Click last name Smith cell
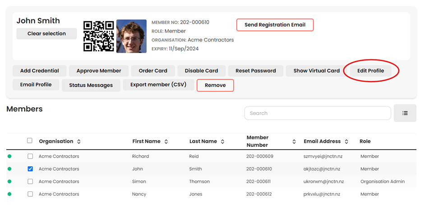This screenshot has width=424, height=223. click(195, 169)
